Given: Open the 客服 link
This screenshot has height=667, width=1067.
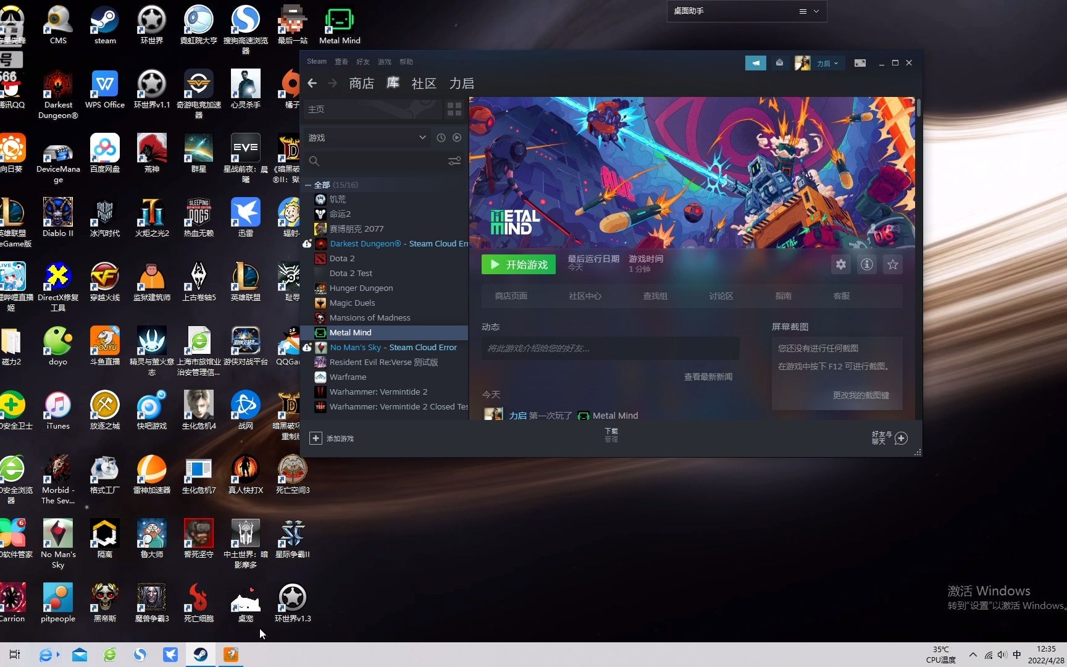Looking at the screenshot, I should (x=842, y=296).
